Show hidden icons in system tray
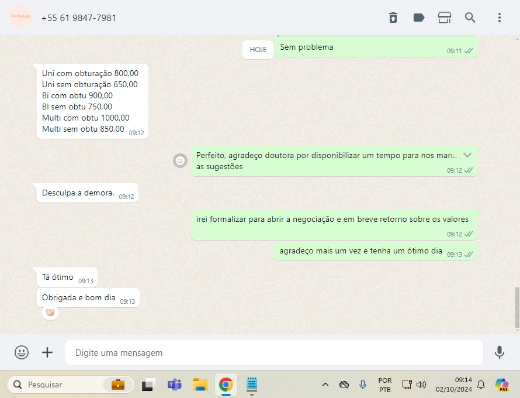The width and height of the screenshot is (520, 398). 325,385
